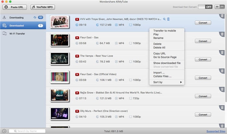Expand the Sort by submenu
The image size is (227, 134).
point(167,82)
